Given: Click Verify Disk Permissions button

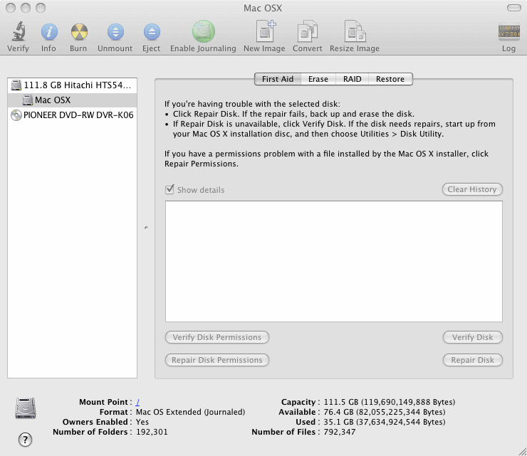Looking at the screenshot, I should [x=217, y=337].
